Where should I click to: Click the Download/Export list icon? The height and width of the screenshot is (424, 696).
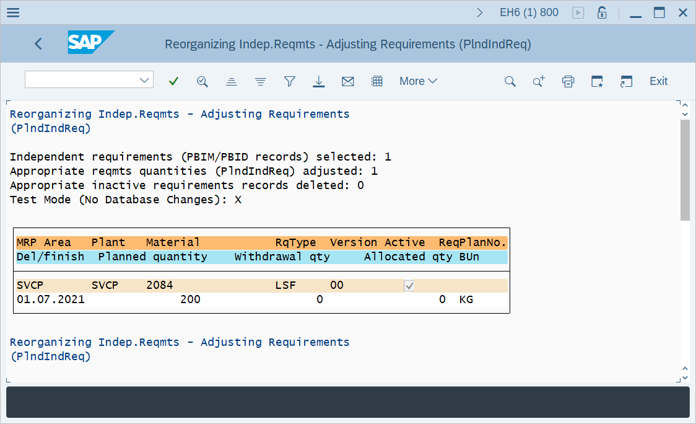319,81
